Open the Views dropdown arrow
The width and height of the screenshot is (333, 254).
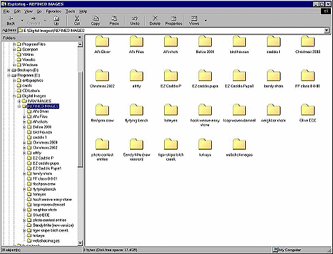(206, 20)
